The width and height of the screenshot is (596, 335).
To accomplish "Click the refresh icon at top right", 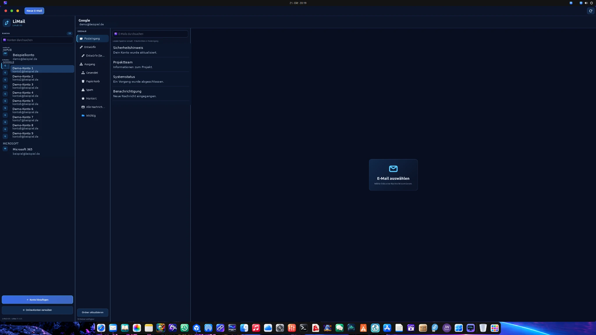I will coord(590,11).
